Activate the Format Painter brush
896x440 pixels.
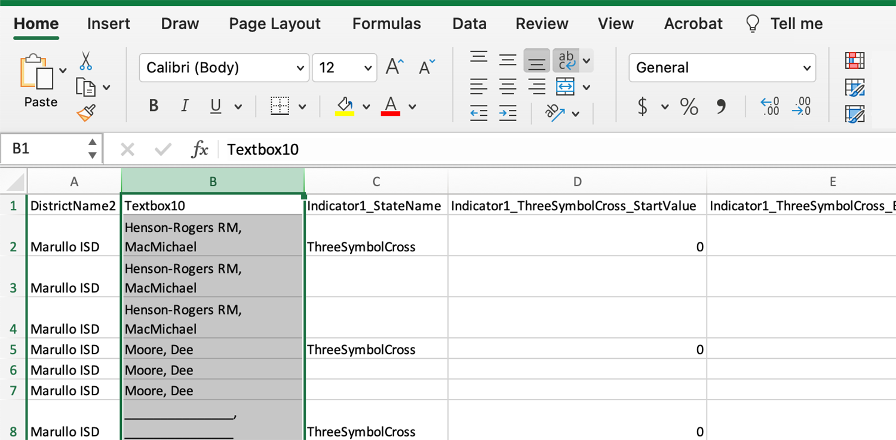(x=86, y=112)
